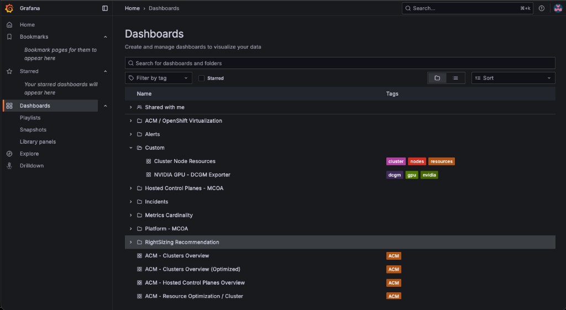Collapse the Custom folder chevron
Screen dimensions: 566x310
click(130, 148)
